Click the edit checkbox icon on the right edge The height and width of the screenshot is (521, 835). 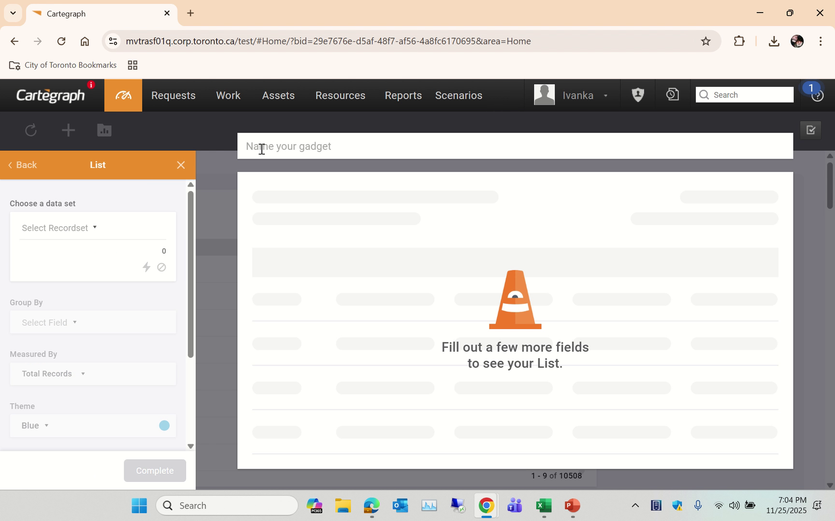coord(811,130)
